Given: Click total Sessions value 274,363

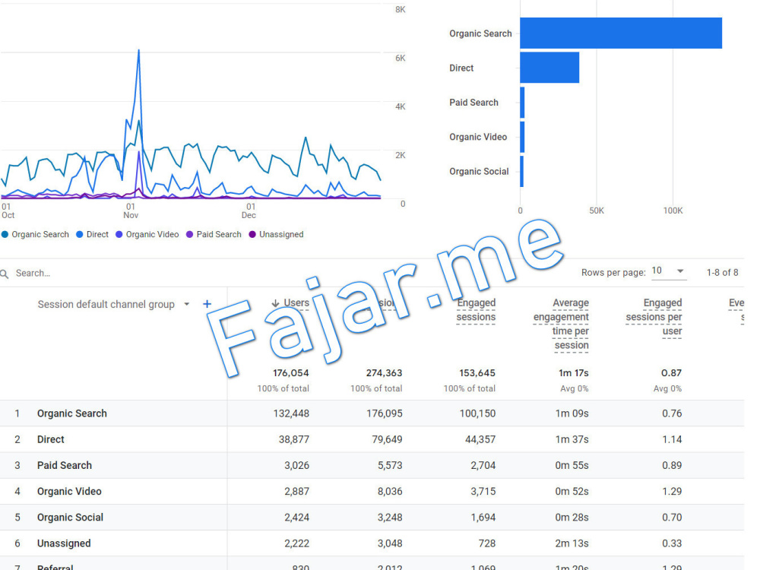Looking at the screenshot, I should [x=384, y=373].
